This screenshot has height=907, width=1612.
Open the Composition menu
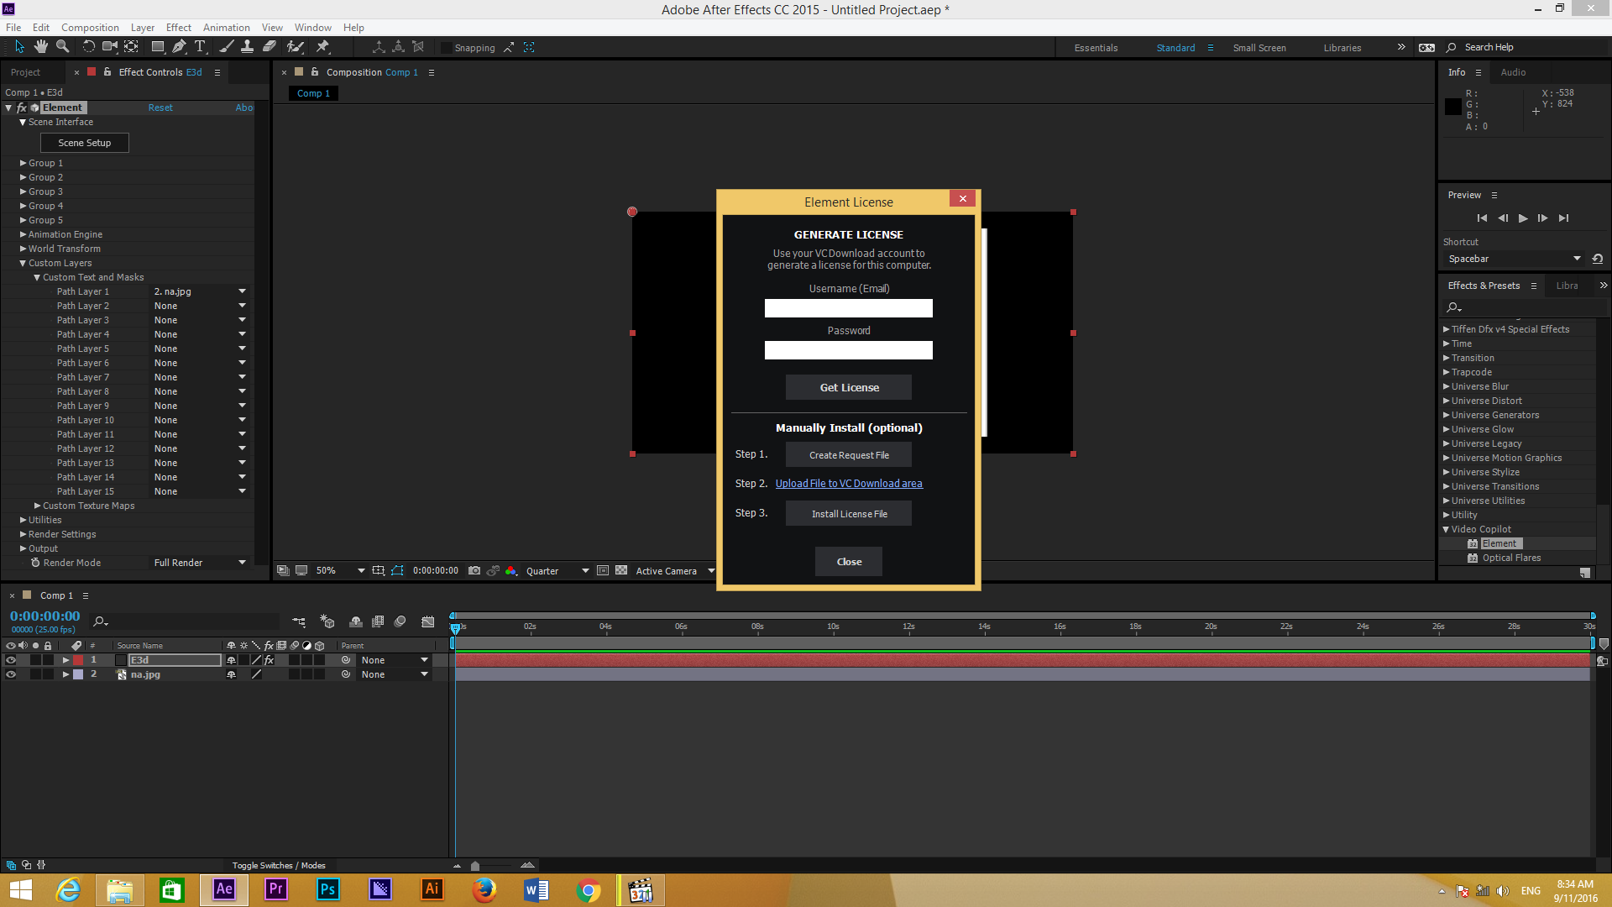[90, 28]
